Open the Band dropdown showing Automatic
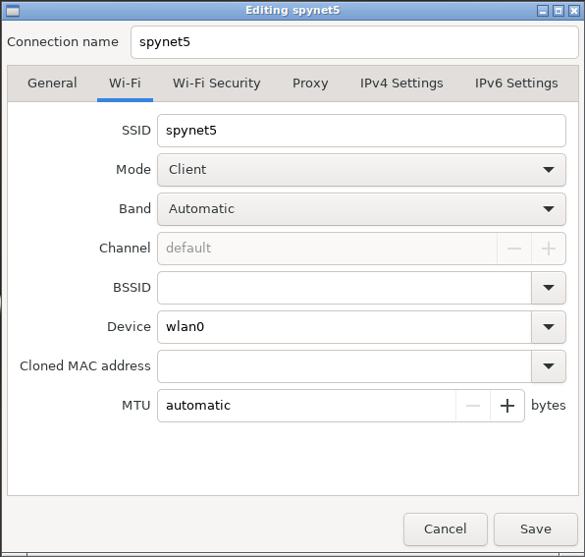This screenshot has width=585, height=557. [361, 209]
